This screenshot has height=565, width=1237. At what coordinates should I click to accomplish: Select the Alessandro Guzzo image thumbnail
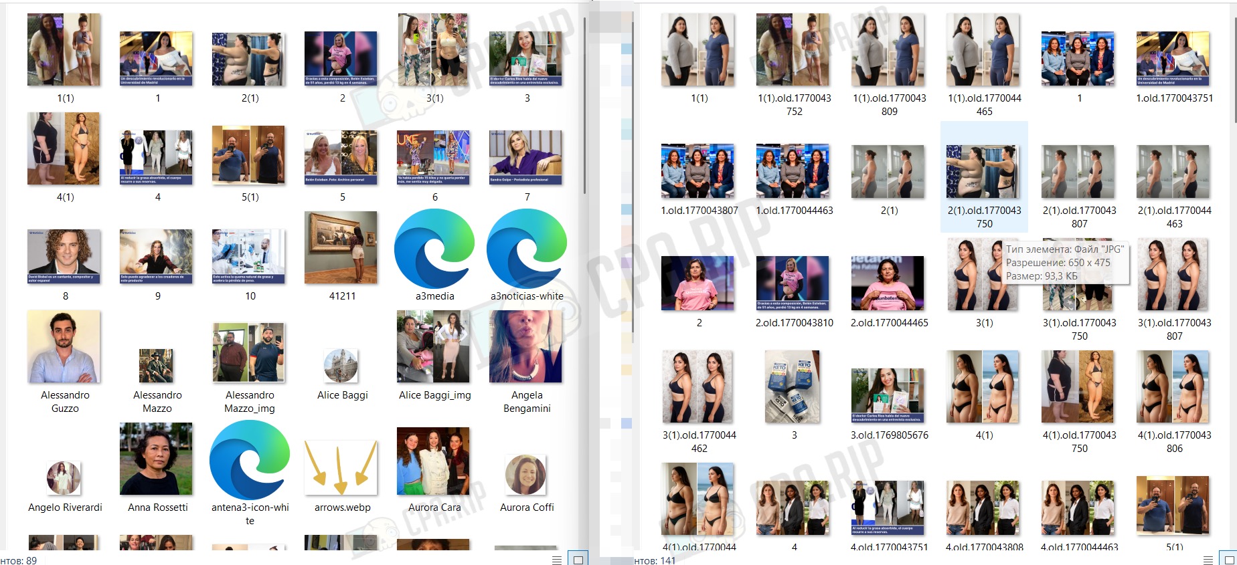coord(64,346)
